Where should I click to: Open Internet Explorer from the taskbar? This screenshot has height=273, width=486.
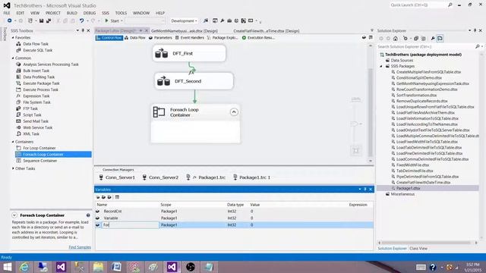(x=24, y=266)
